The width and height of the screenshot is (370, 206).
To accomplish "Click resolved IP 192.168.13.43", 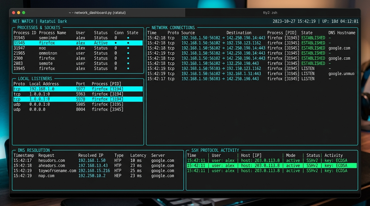I will (x=93, y=165).
